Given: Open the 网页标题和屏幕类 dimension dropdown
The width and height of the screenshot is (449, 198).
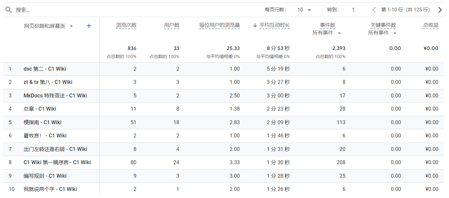Looking at the screenshot, I should pyautogui.click(x=49, y=26).
